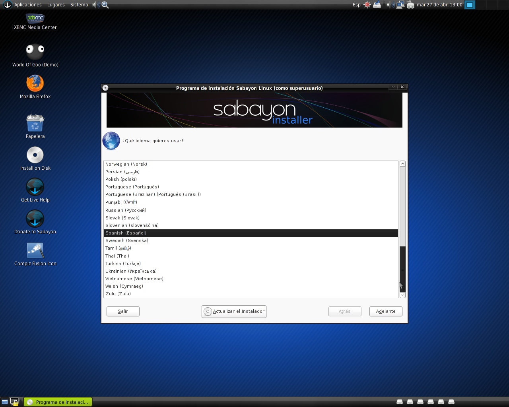509x407 pixels.
Task: Select Polish (polski) language
Action: [x=251, y=179]
